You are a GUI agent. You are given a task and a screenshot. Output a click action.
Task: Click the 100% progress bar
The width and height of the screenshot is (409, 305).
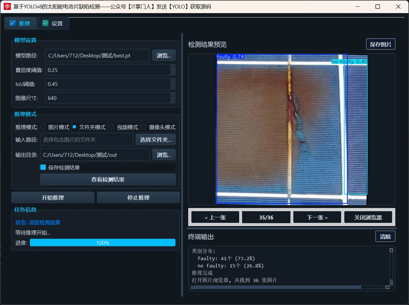[x=102, y=242]
